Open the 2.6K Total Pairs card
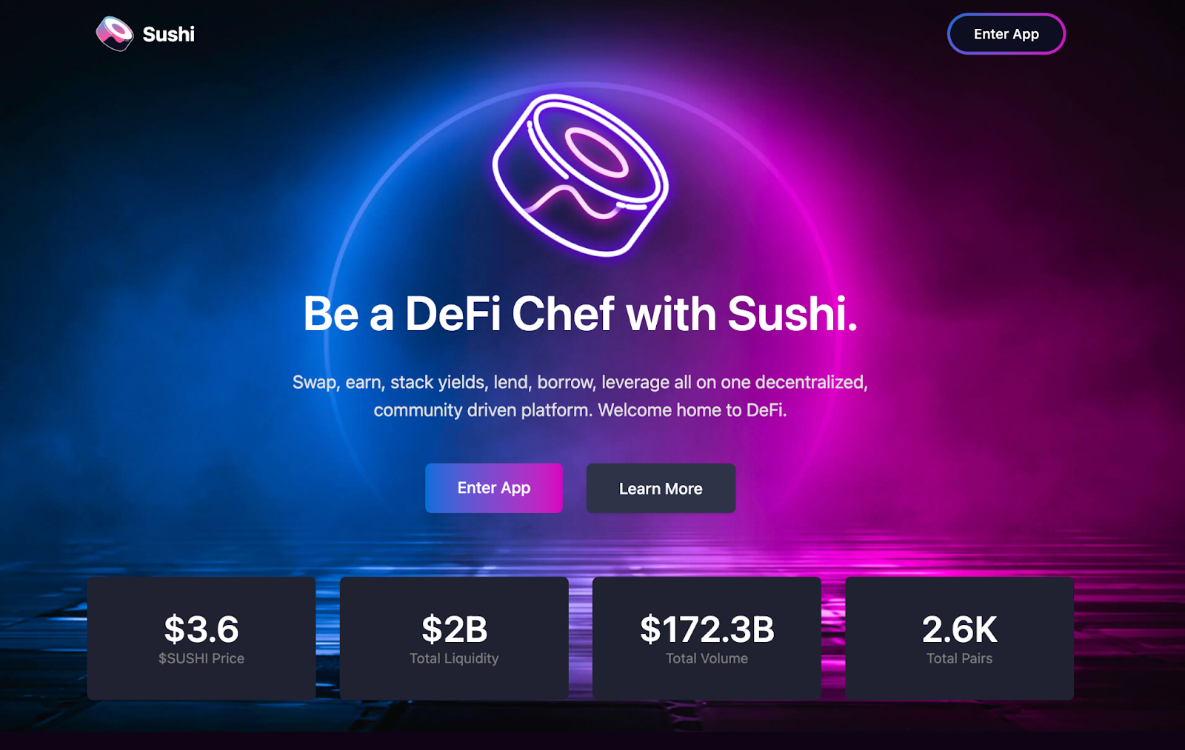 [x=959, y=638]
